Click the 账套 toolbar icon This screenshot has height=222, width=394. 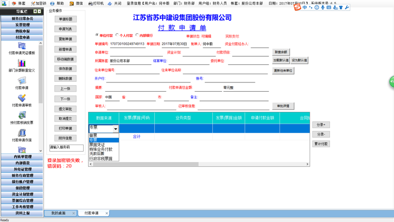14,3
